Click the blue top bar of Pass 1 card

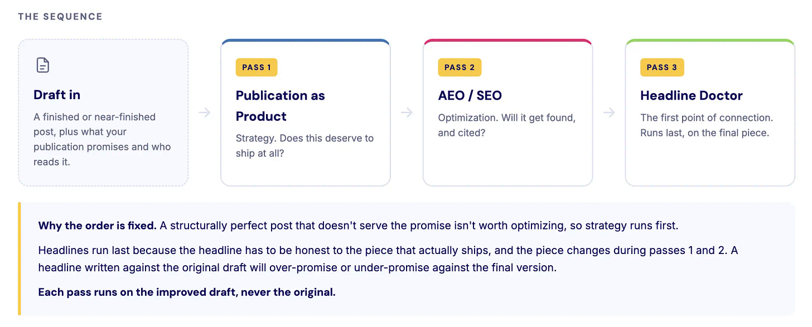306,41
